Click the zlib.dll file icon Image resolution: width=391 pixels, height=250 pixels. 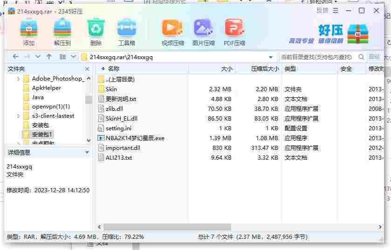coord(101,108)
